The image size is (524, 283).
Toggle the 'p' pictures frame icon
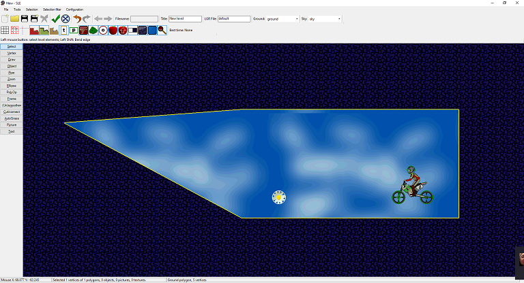click(74, 31)
